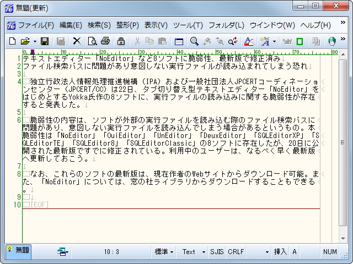Click the blue window icon in toolbar
Image resolution: width=353 pixels, height=264 pixels.
click(x=179, y=42)
